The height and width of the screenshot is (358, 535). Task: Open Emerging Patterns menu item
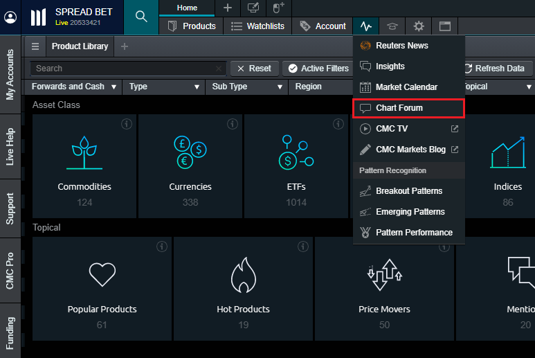tap(409, 212)
